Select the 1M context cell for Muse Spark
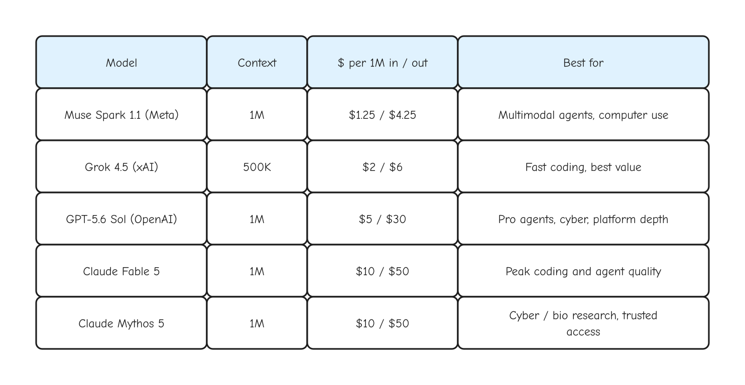Screen dimensions: 745x385 pyautogui.click(x=257, y=114)
